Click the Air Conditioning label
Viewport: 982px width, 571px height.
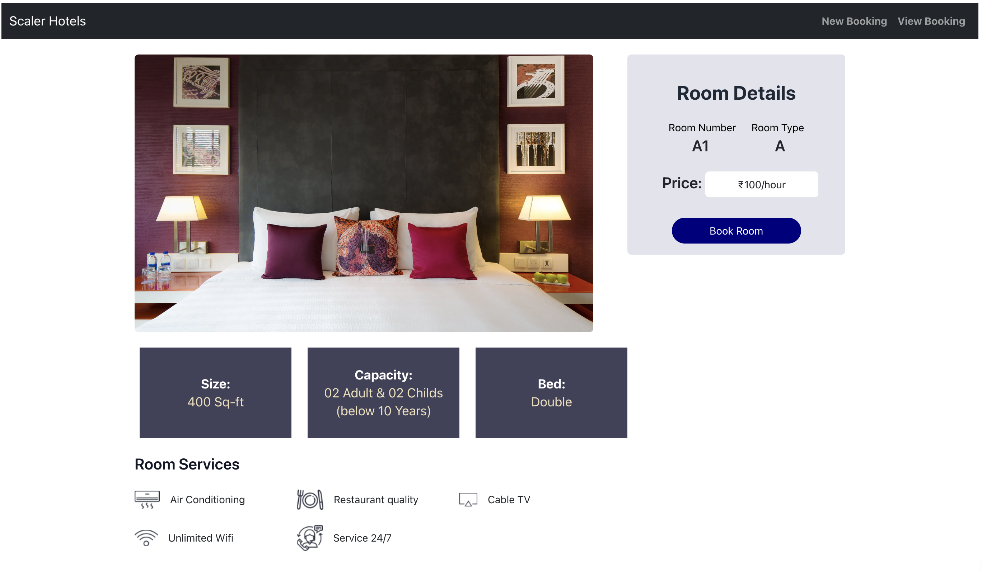coord(207,499)
